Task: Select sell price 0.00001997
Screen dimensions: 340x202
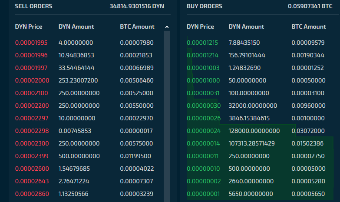Action: pyautogui.click(x=31, y=68)
